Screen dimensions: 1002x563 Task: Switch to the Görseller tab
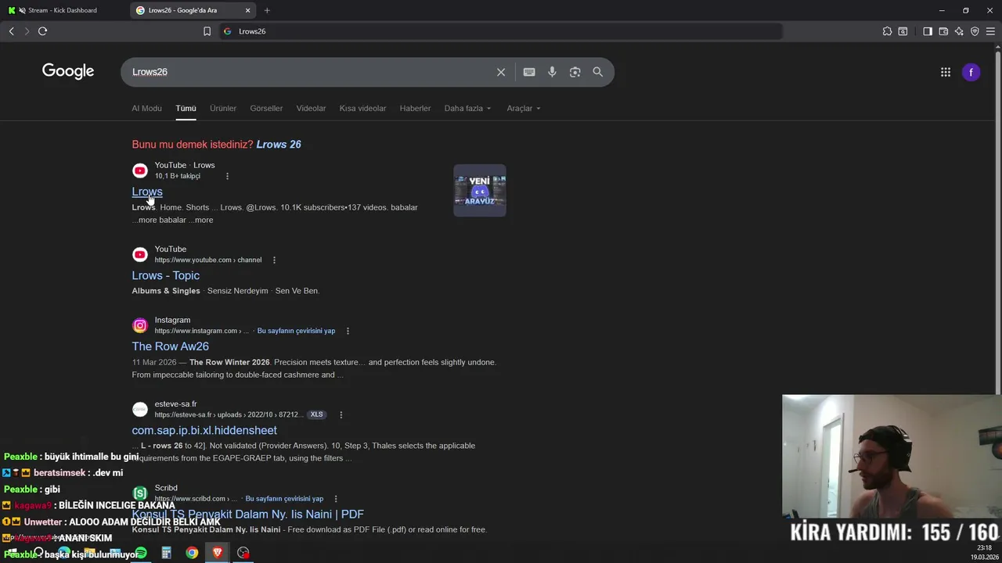point(266,109)
